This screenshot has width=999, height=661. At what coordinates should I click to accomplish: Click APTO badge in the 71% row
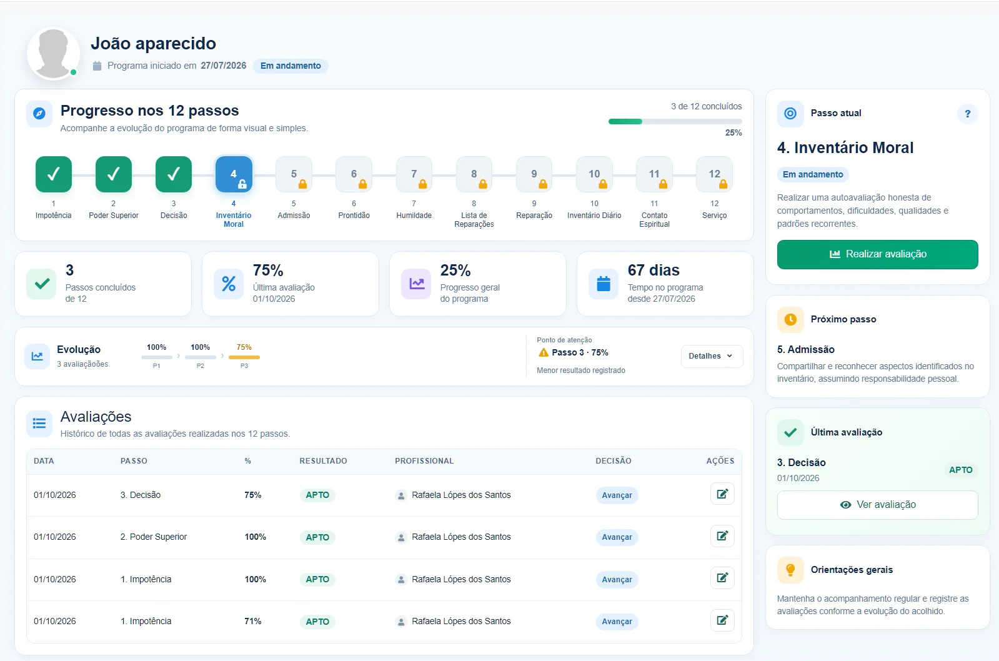[317, 622]
